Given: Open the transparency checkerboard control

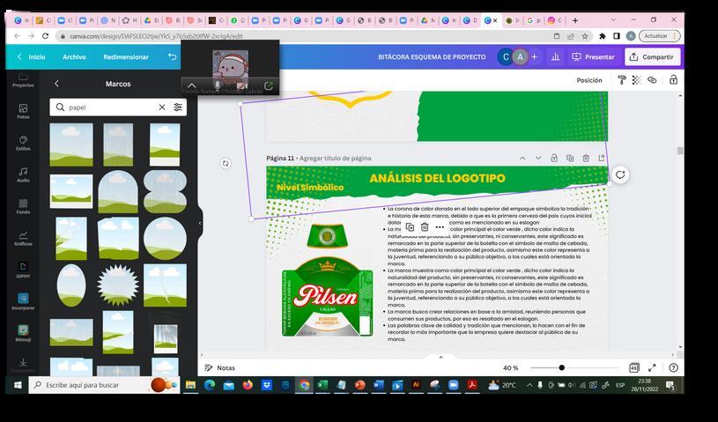Looking at the screenshot, I should click(x=636, y=80).
